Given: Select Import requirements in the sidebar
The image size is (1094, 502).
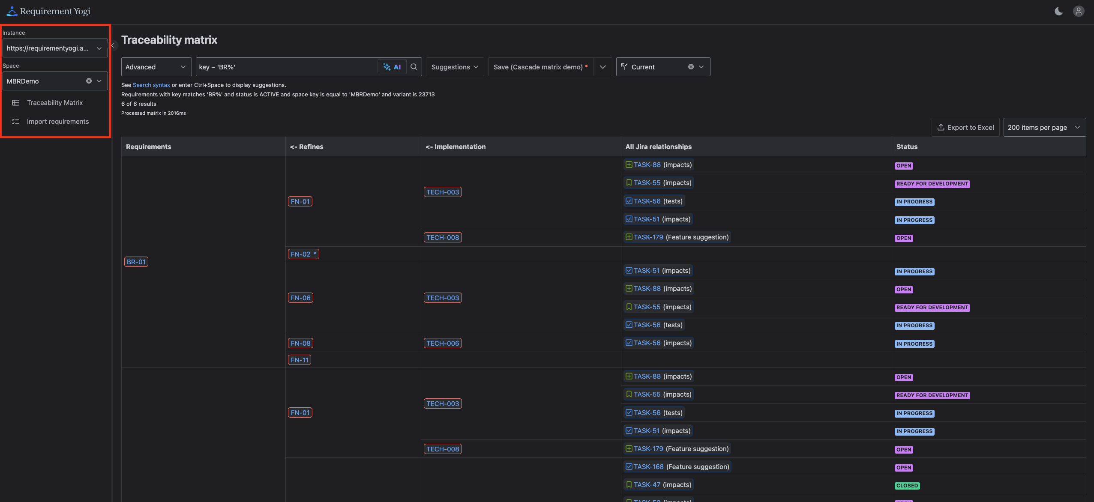Looking at the screenshot, I should pos(58,121).
